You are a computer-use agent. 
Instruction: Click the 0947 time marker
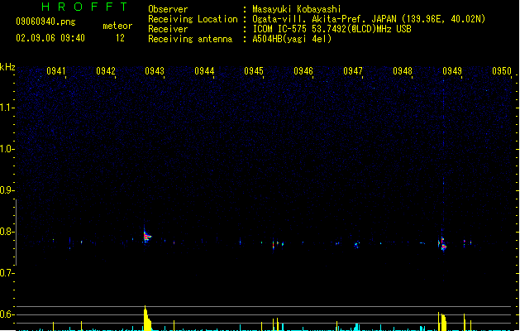pos(353,71)
